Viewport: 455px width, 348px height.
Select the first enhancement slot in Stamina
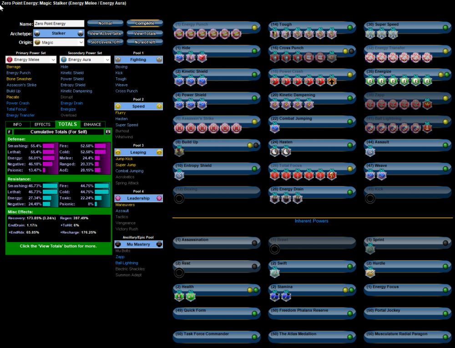click(274, 296)
